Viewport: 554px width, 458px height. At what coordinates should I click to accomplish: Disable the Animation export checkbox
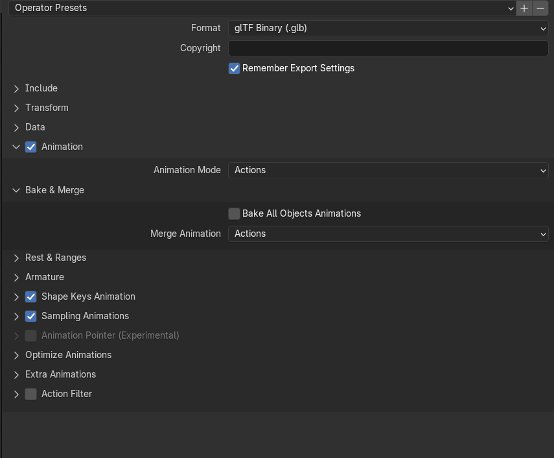click(31, 147)
